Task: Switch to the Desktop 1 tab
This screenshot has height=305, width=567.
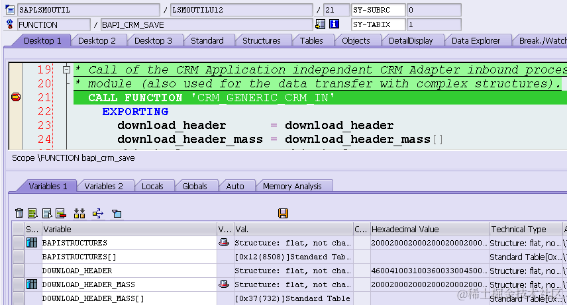Action: (x=42, y=40)
